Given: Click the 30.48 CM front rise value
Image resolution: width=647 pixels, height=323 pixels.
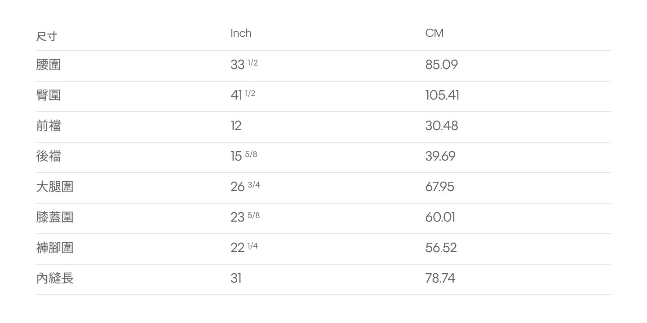Looking at the screenshot, I should click(442, 126).
